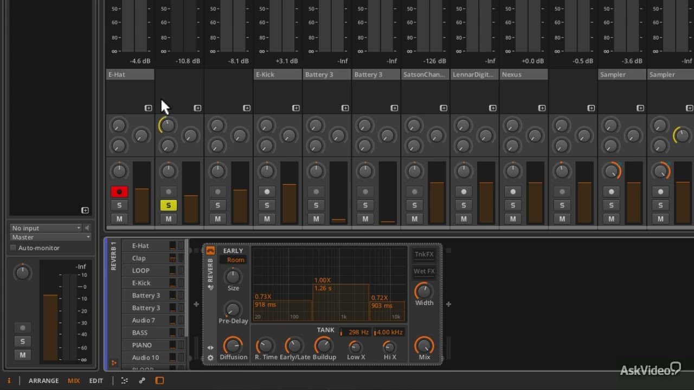The width and height of the screenshot is (694, 390).
Task: Click the Diffusion knob
Action: coord(233,346)
